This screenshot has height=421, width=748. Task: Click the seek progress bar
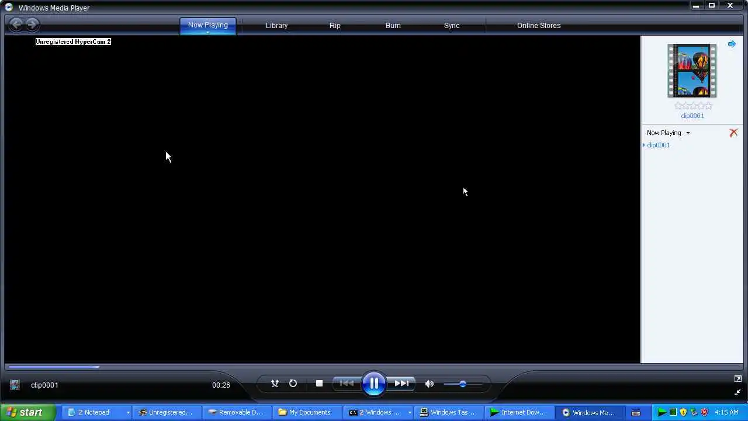[374, 367]
